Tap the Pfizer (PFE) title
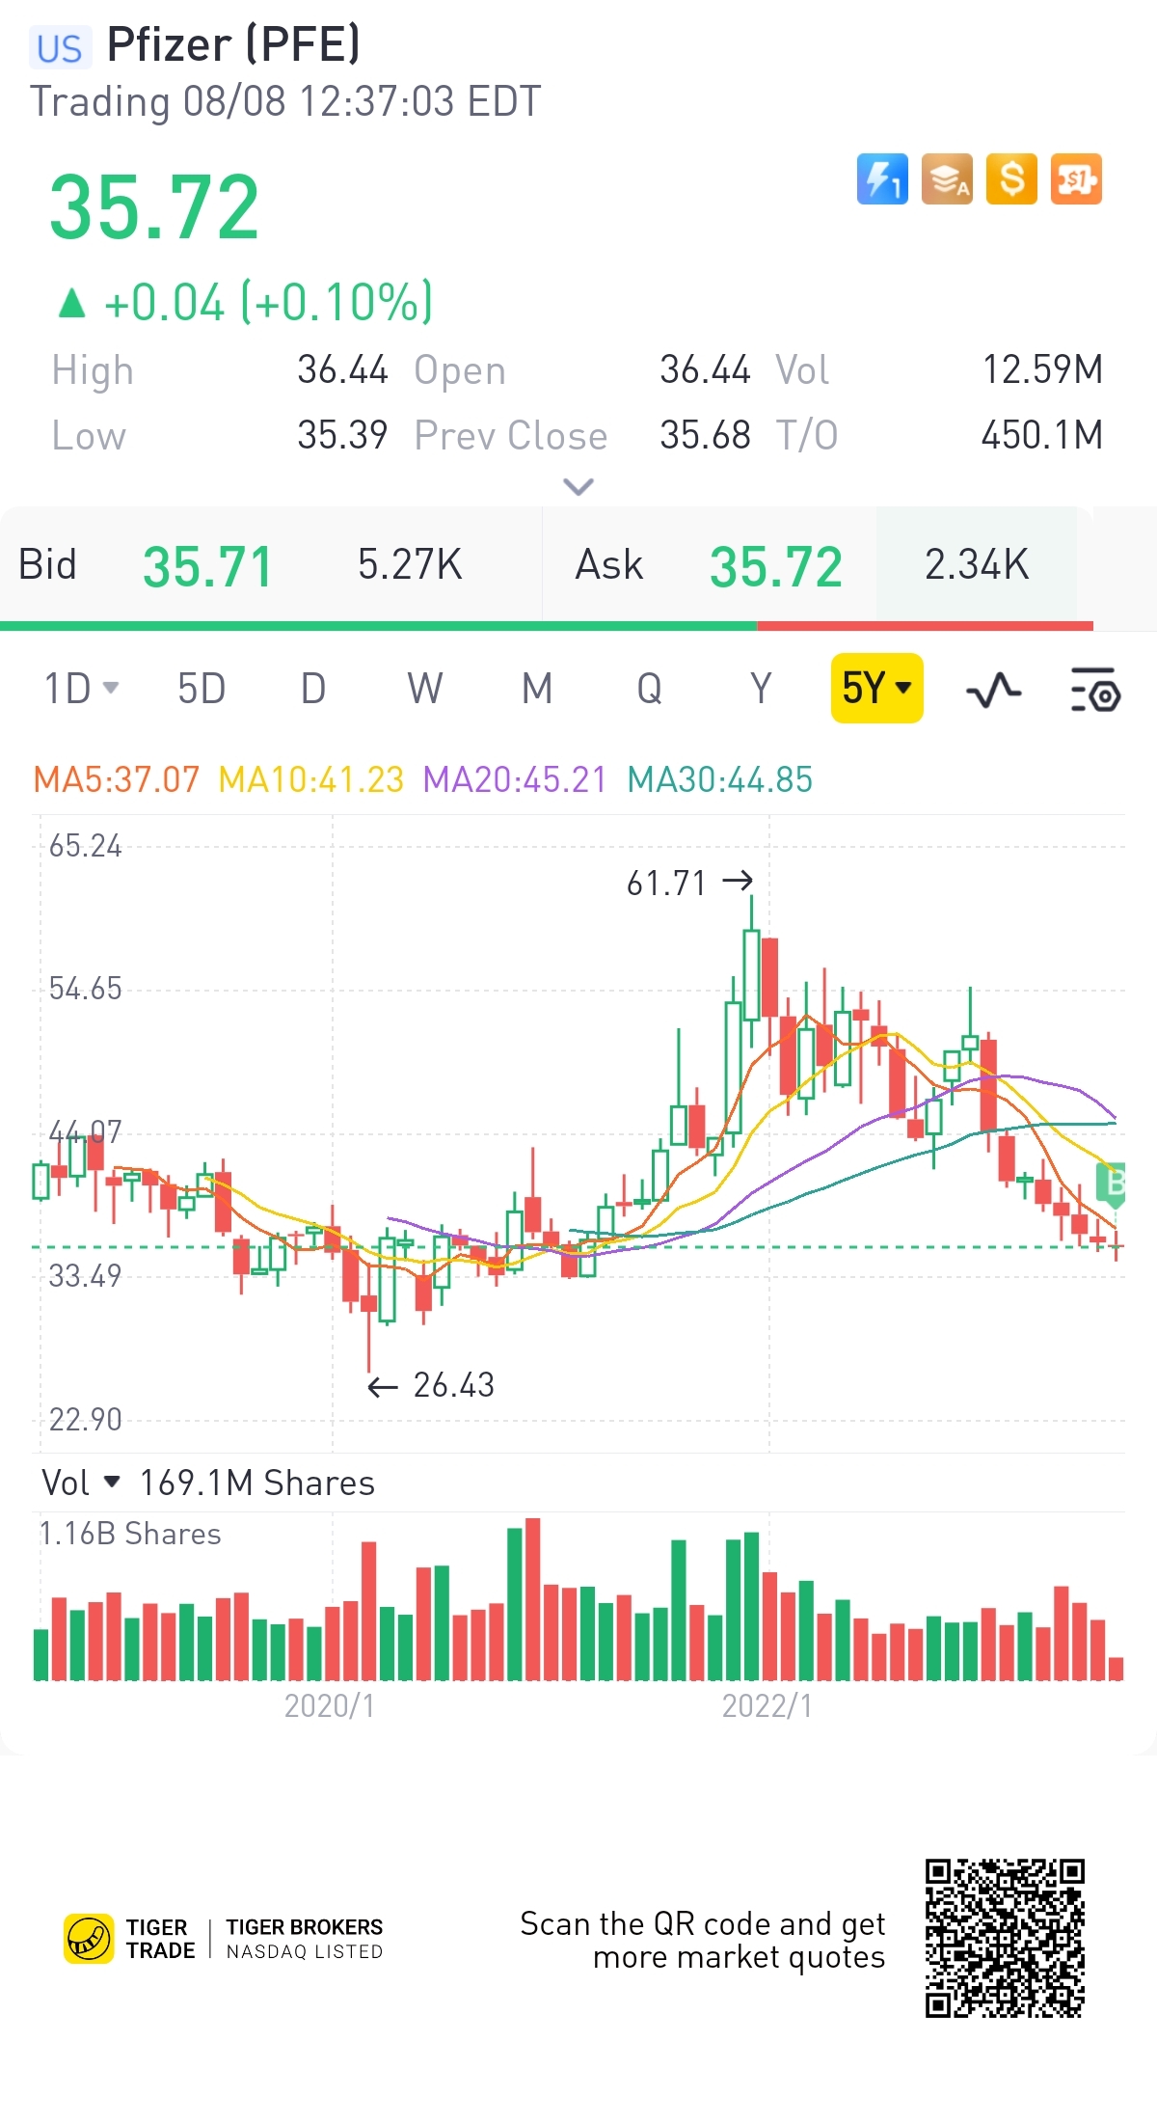The height and width of the screenshot is (2123, 1157). click(233, 45)
